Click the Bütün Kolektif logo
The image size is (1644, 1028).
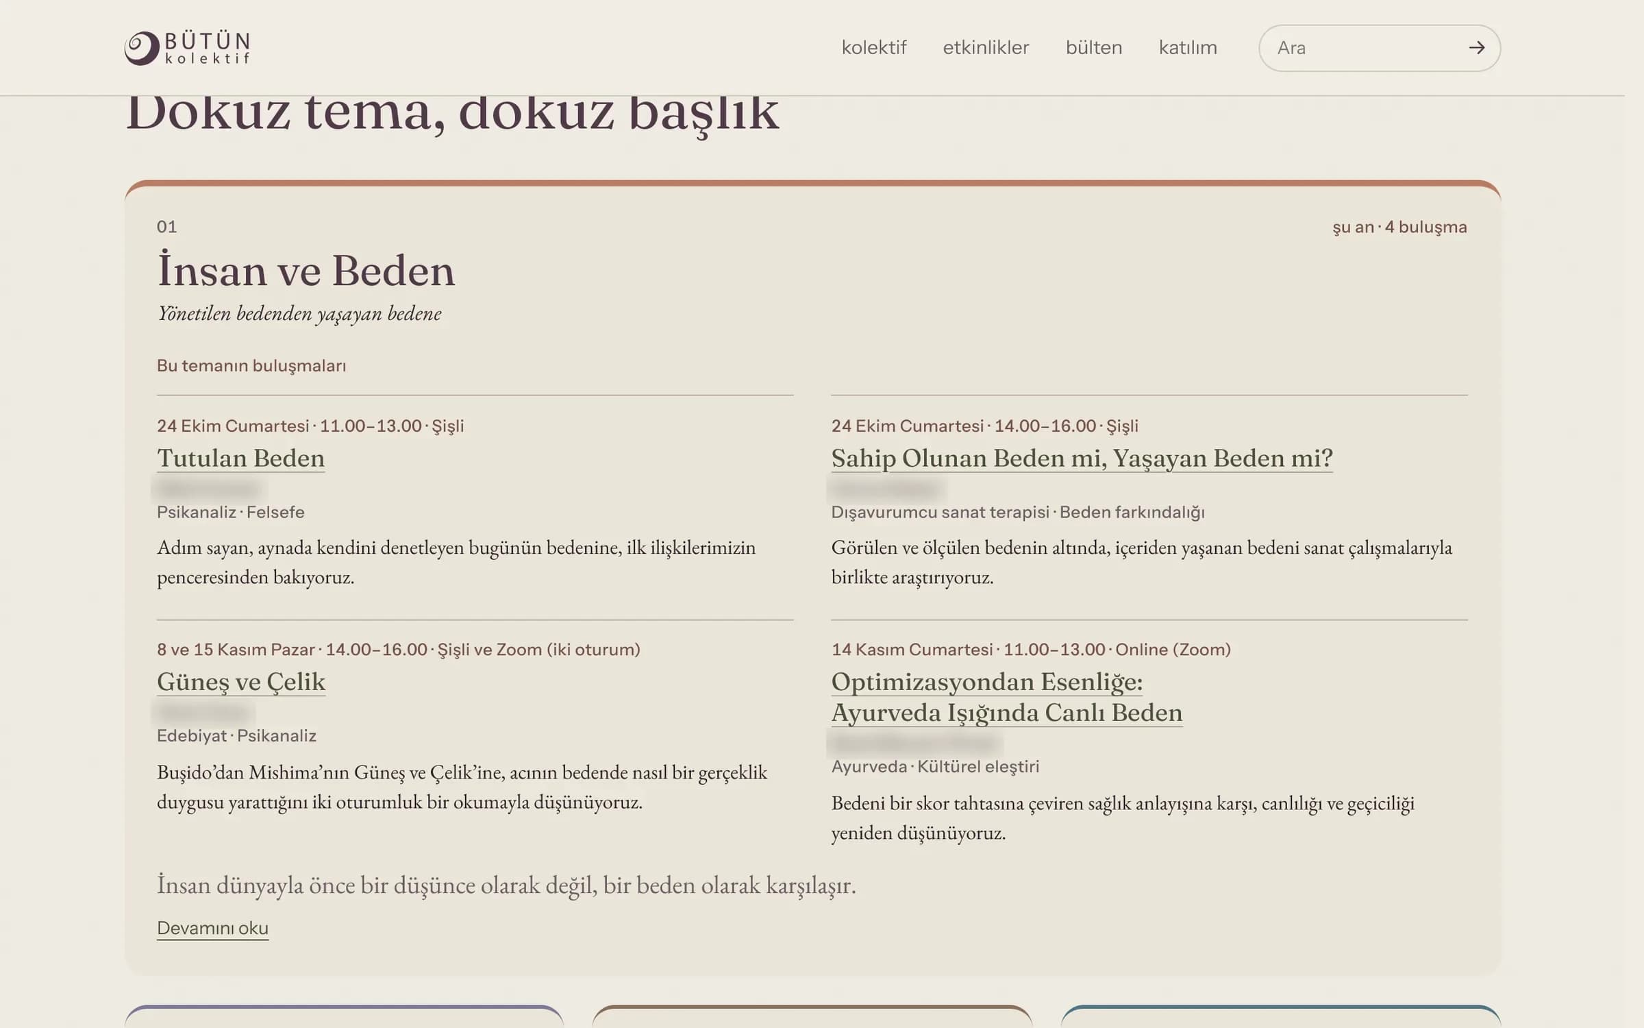click(187, 48)
